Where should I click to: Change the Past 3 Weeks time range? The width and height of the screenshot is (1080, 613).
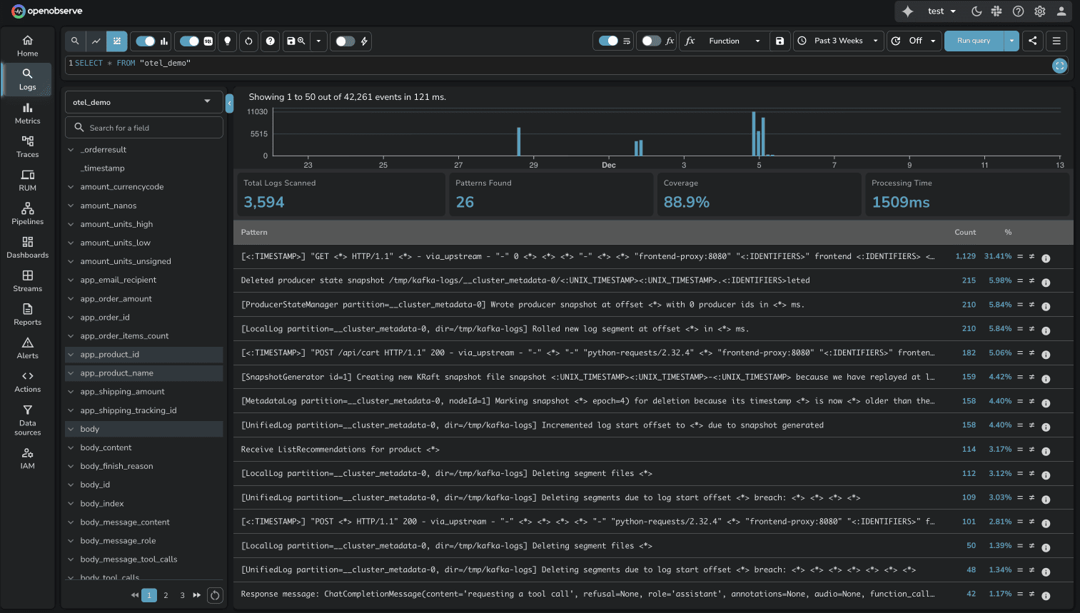click(838, 41)
